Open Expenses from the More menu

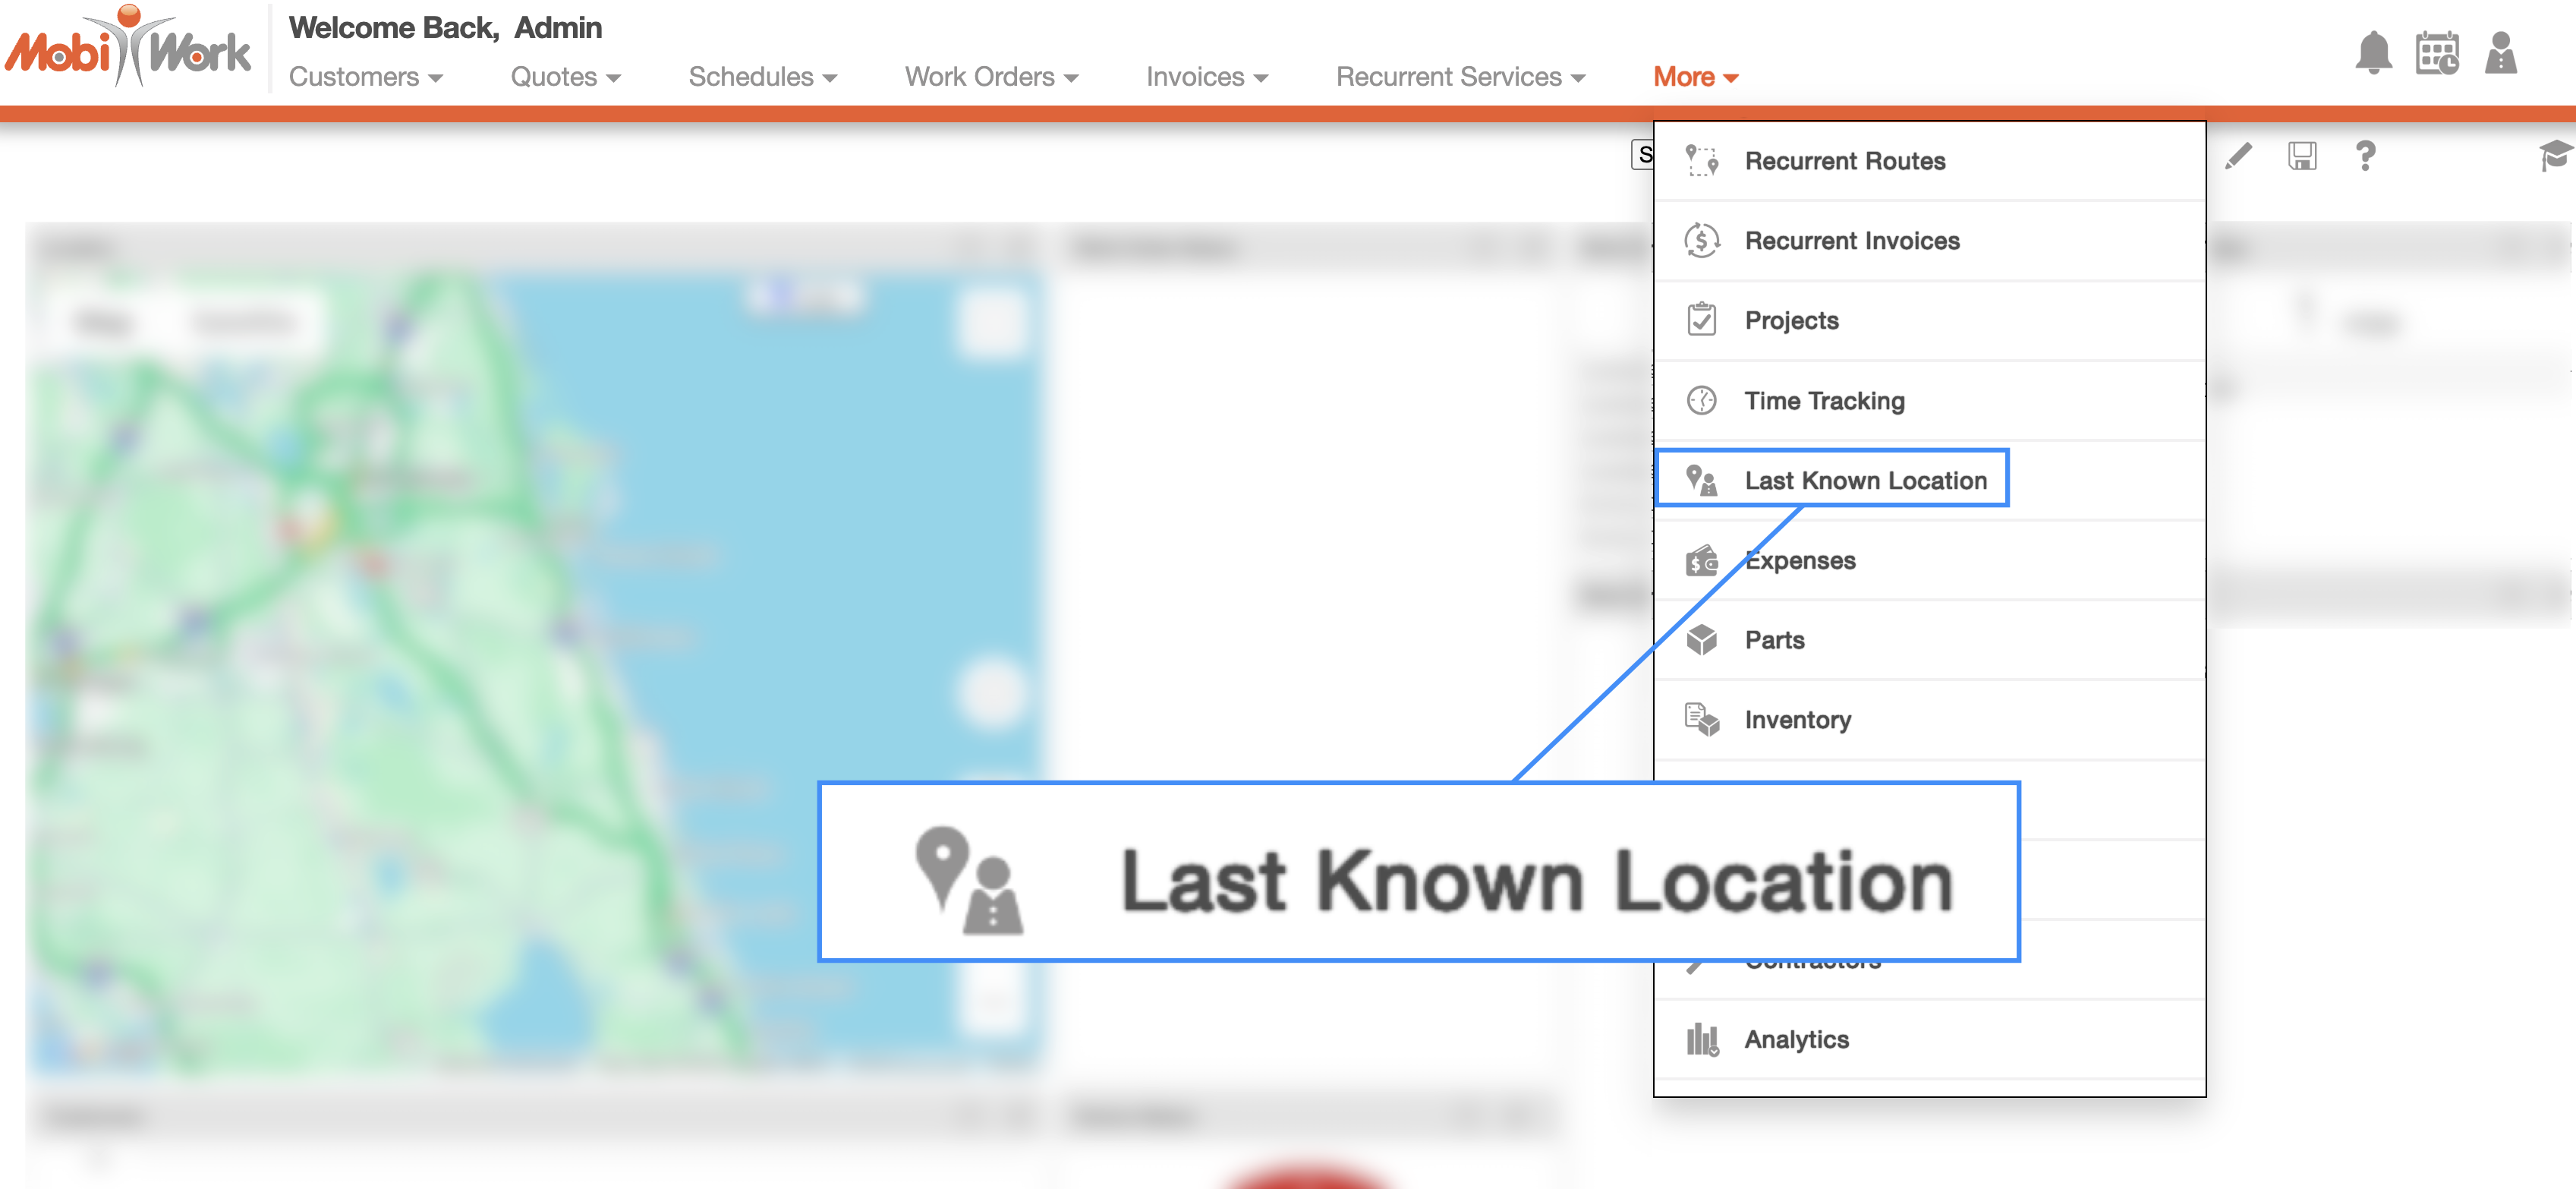point(1929,561)
